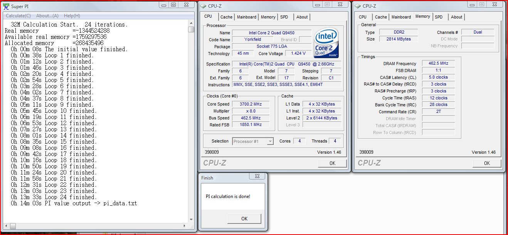The width and height of the screenshot is (508, 235).
Task: Click the processor Name field Intel Core 2 Quad Q9450
Action: point(271,33)
